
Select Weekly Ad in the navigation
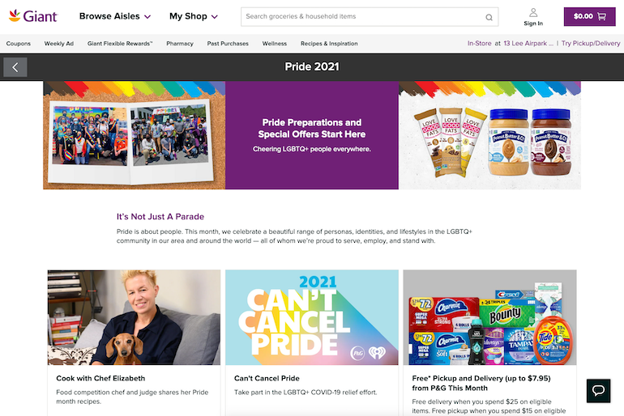coord(59,44)
